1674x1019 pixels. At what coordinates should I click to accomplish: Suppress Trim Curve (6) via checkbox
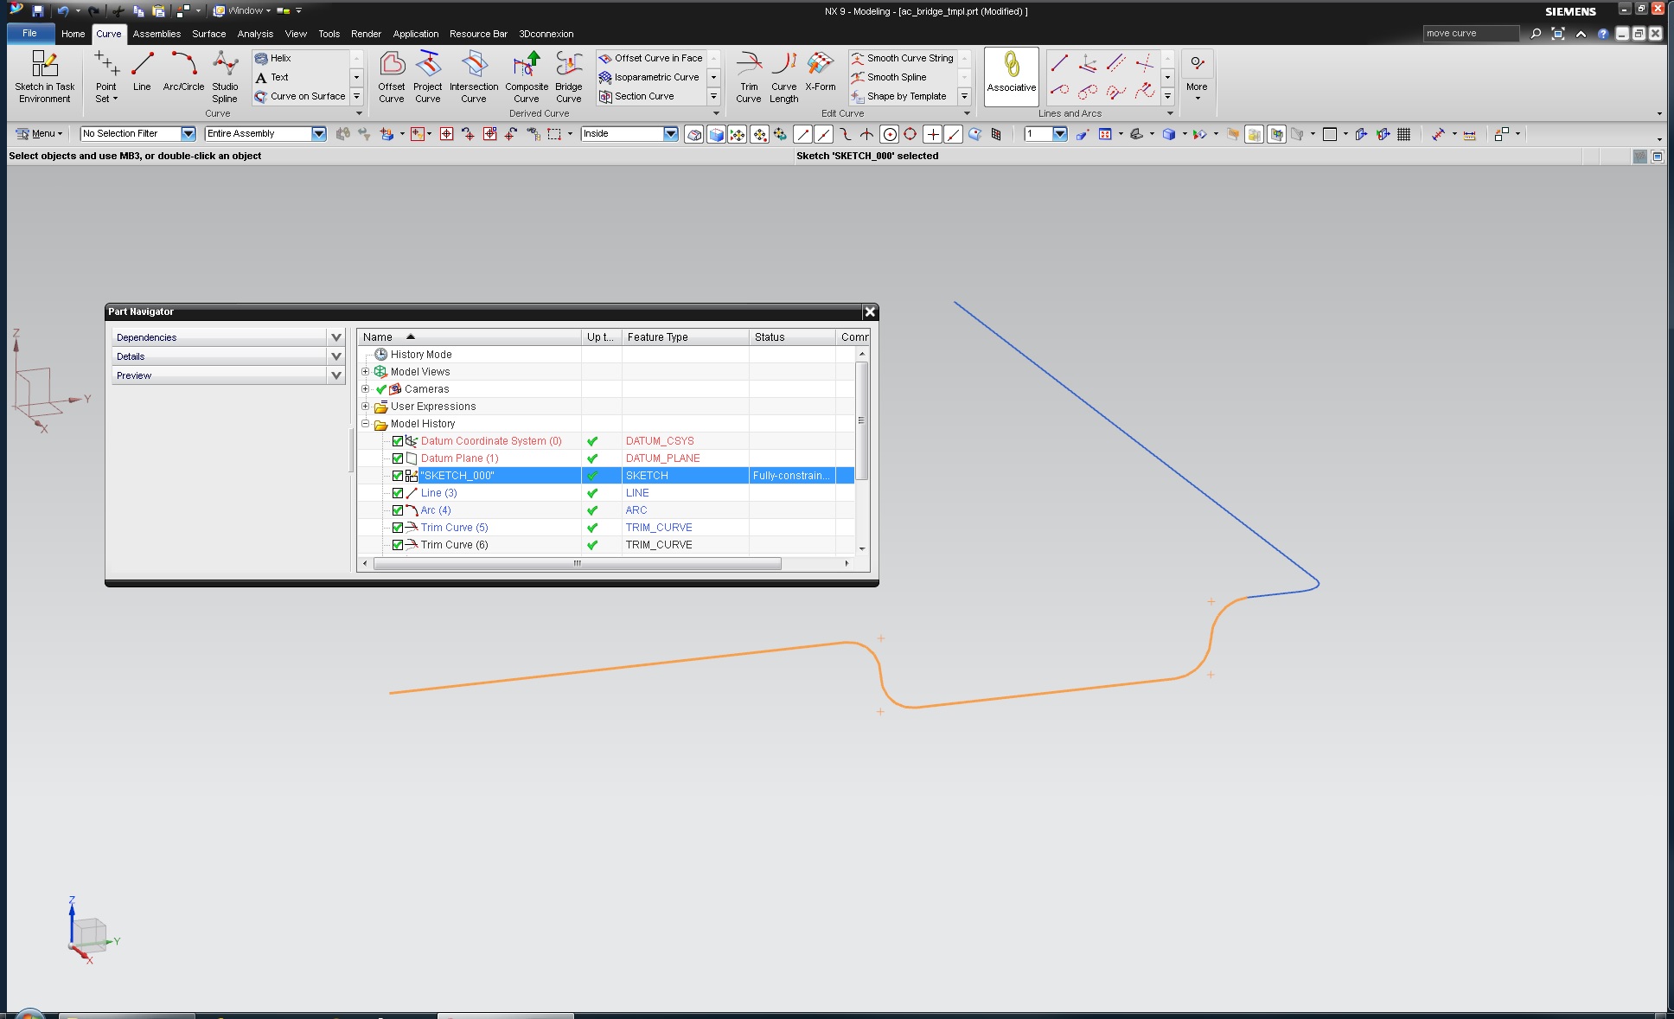398,545
